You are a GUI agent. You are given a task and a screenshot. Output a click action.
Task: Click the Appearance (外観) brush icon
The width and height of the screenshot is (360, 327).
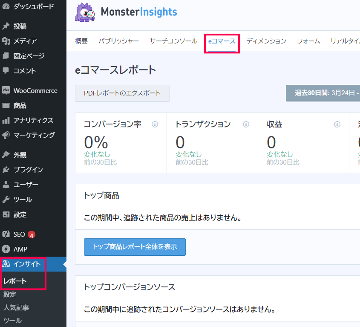point(6,155)
